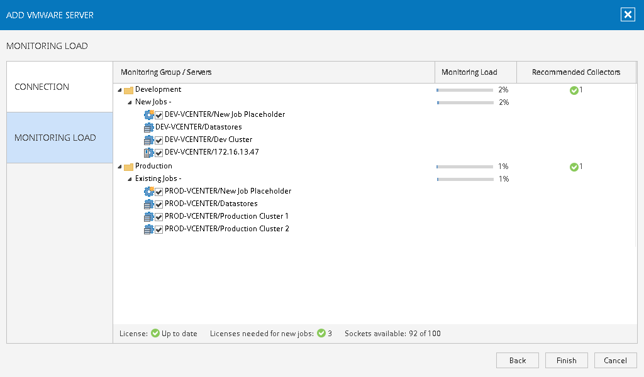644x377 pixels.
Task: Uncheck the DEV-VCENTER/Dev Cluster checkbox
Action: coord(159,140)
